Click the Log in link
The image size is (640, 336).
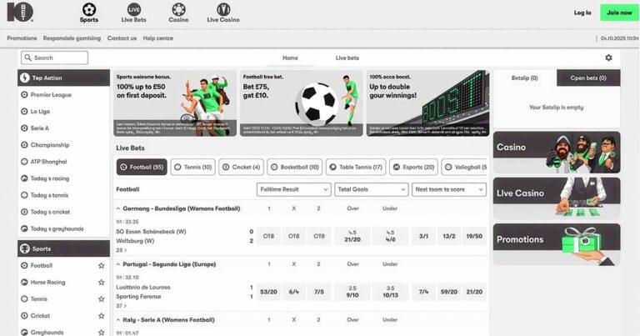click(582, 13)
